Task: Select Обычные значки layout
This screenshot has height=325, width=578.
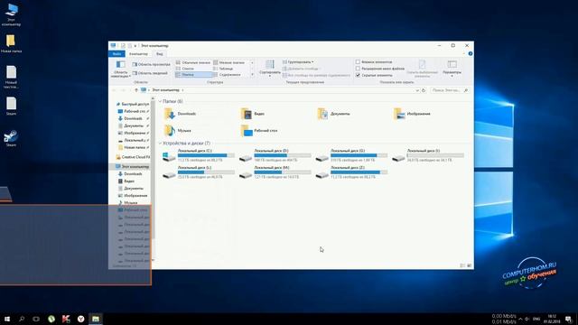Action: tap(192, 62)
